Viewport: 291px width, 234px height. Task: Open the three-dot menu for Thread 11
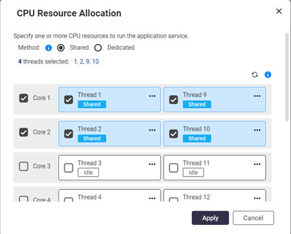click(x=257, y=164)
